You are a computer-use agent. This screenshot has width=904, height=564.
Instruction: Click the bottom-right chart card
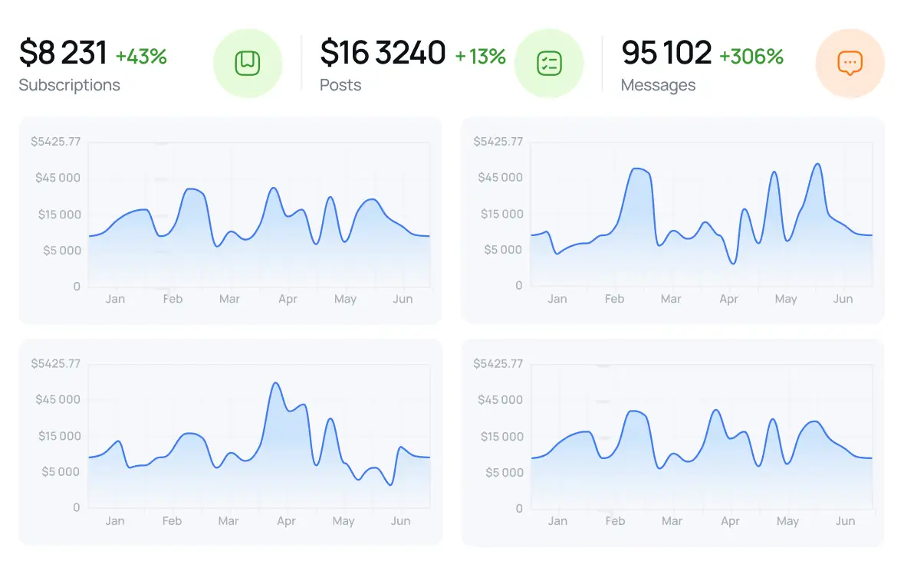[x=672, y=444]
